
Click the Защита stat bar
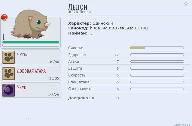[x=157, y=68]
